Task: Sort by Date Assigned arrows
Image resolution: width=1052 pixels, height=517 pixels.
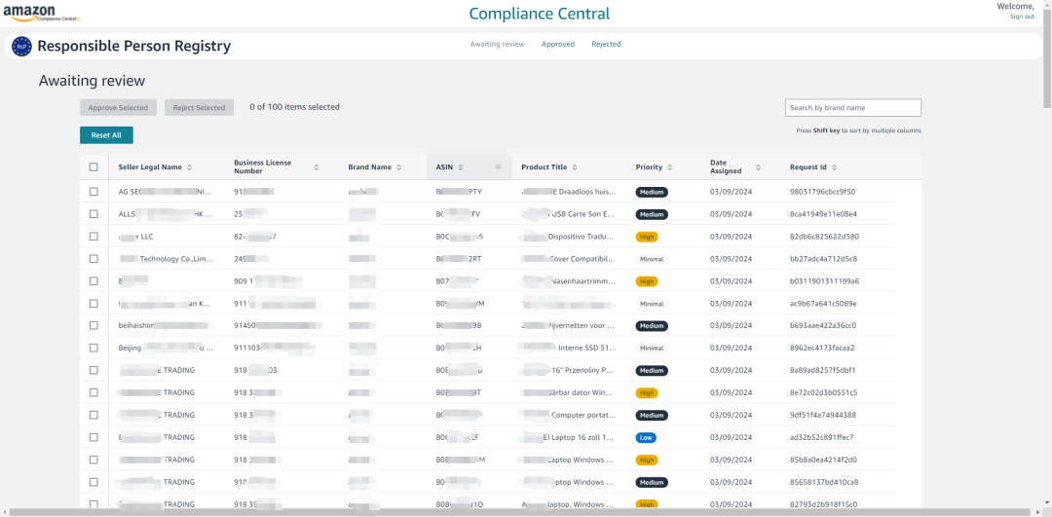Action: 758,167
